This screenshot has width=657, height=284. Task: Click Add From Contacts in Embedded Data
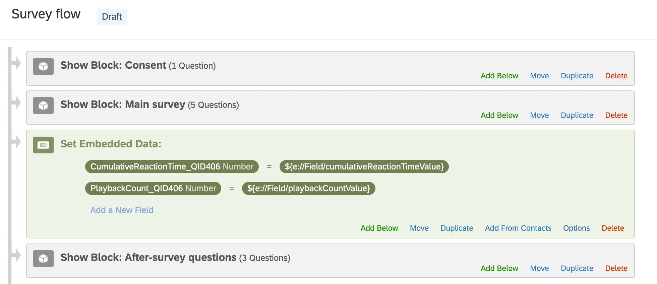click(x=518, y=228)
